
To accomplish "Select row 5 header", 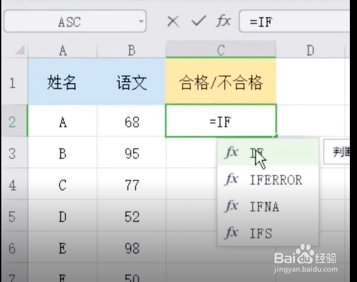I will (14, 216).
